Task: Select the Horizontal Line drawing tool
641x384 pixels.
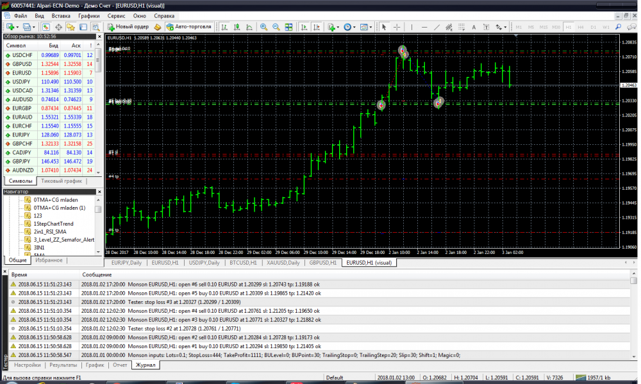Action: tap(424, 27)
